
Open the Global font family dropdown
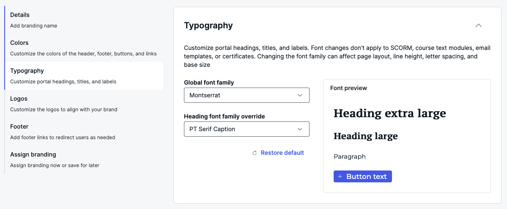point(247,95)
